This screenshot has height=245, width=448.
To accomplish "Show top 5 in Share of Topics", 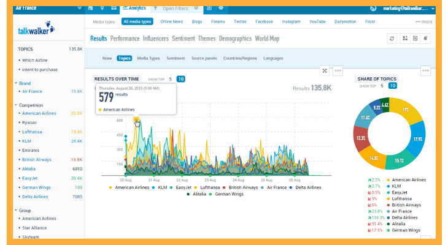I will point(382,86).
